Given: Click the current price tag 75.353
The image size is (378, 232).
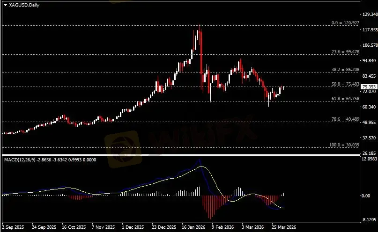Looking at the screenshot, I should click(x=369, y=87).
